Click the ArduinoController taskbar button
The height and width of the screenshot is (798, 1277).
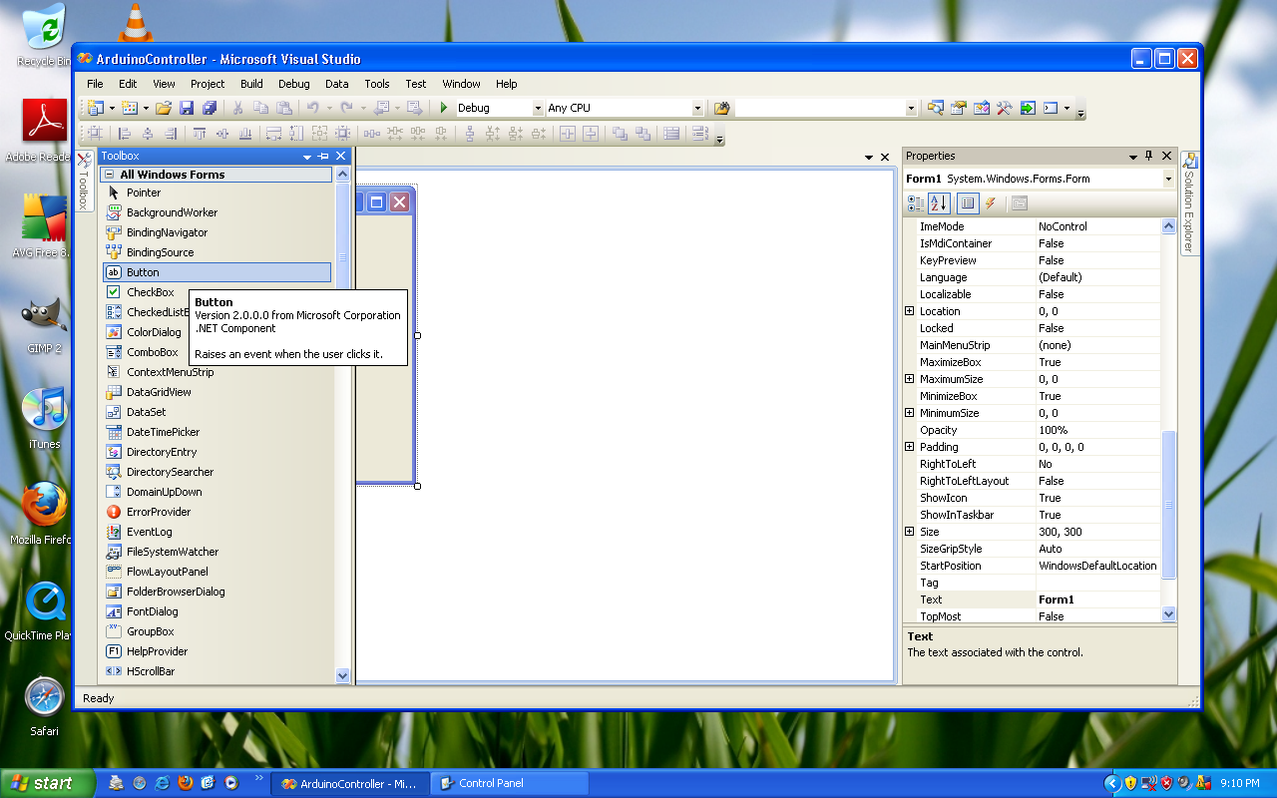coord(351,783)
